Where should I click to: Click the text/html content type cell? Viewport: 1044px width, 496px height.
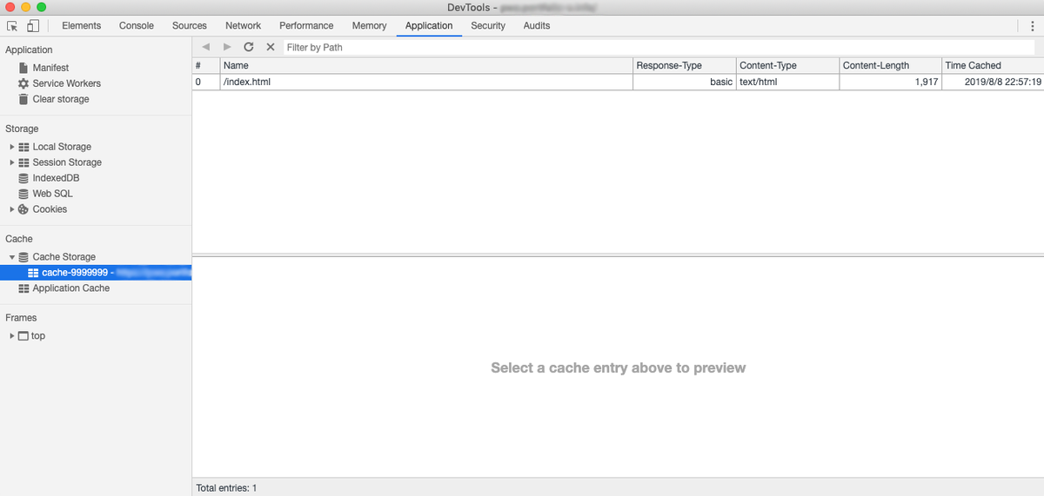click(787, 82)
